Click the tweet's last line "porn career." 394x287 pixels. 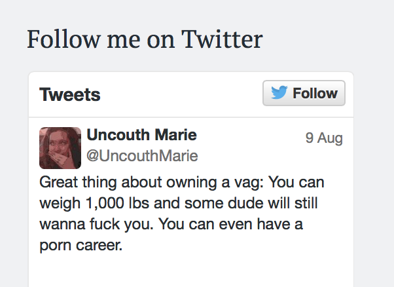[x=81, y=246]
